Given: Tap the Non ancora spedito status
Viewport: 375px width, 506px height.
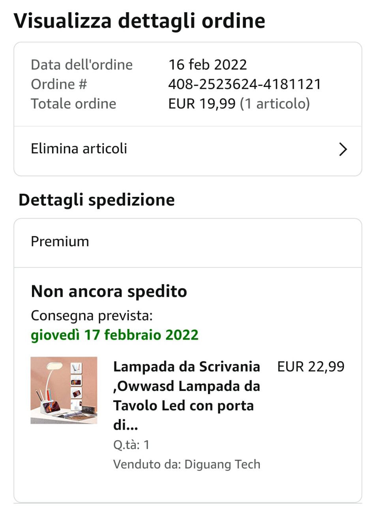Looking at the screenshot, I should 109,291.
